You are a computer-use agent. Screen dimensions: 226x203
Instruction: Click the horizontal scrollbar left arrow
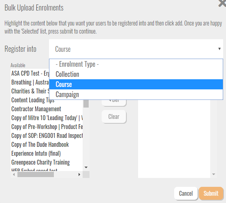(x=14, y=175)
